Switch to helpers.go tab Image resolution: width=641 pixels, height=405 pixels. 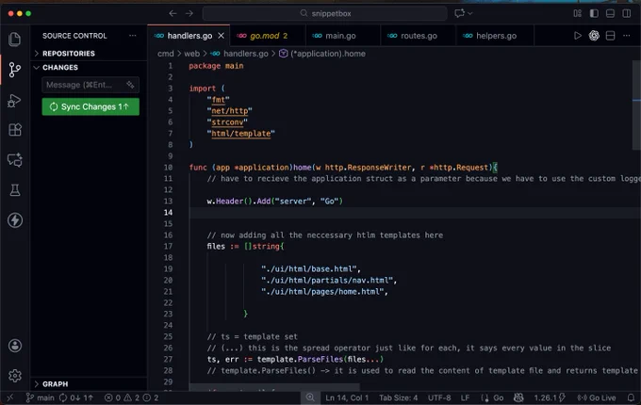click(496, 36)
